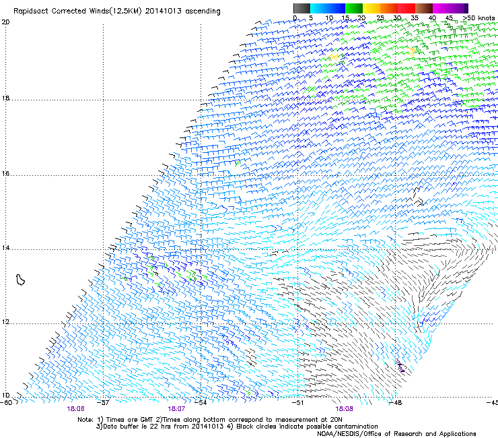Click the '>50 knots' legend label
498x438 pixels.
click(478, 18)
